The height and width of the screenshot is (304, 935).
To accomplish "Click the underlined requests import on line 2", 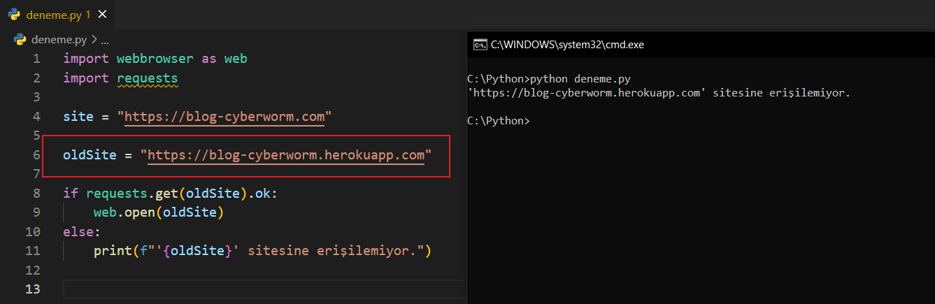I will tap(147, 78).
